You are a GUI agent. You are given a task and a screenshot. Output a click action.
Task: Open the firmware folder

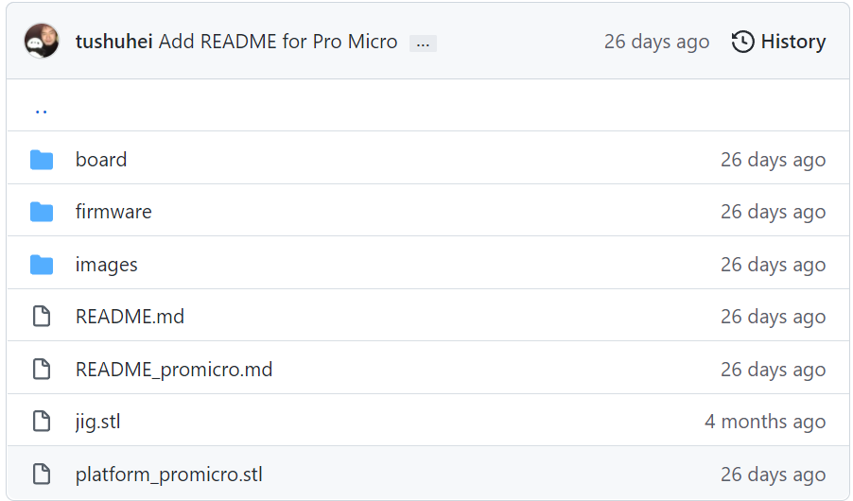(113, 212)
